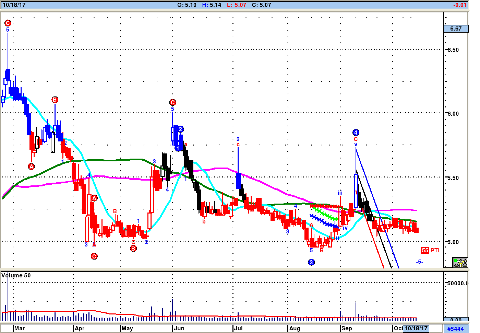This screenshot has width=480, height=333.
Task: Click the -0.01 change value in header
Action: point(460,5)
